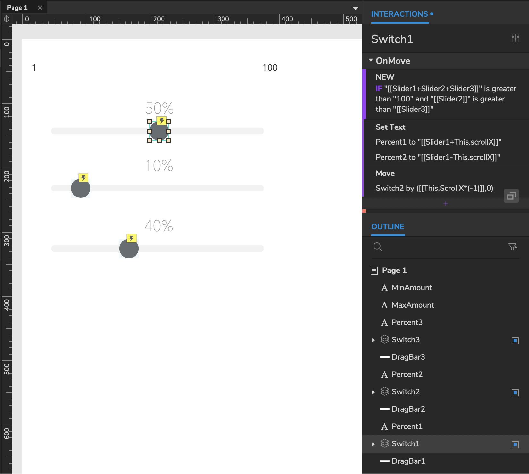Collapse the OnMove event section
The height and width of the screenshot is (474, 529).
(371, 61)
